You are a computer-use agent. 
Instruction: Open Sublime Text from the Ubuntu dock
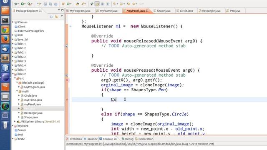tap(5, 58)
